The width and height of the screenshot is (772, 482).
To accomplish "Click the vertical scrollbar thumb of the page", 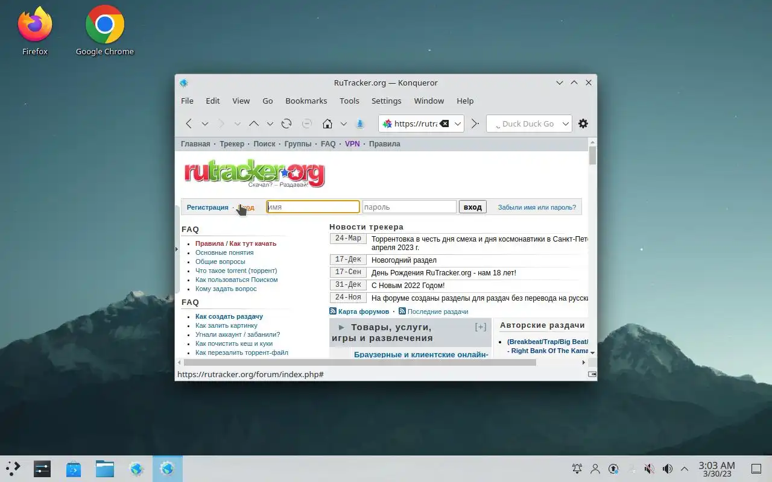I will click(x=593, y=155).
